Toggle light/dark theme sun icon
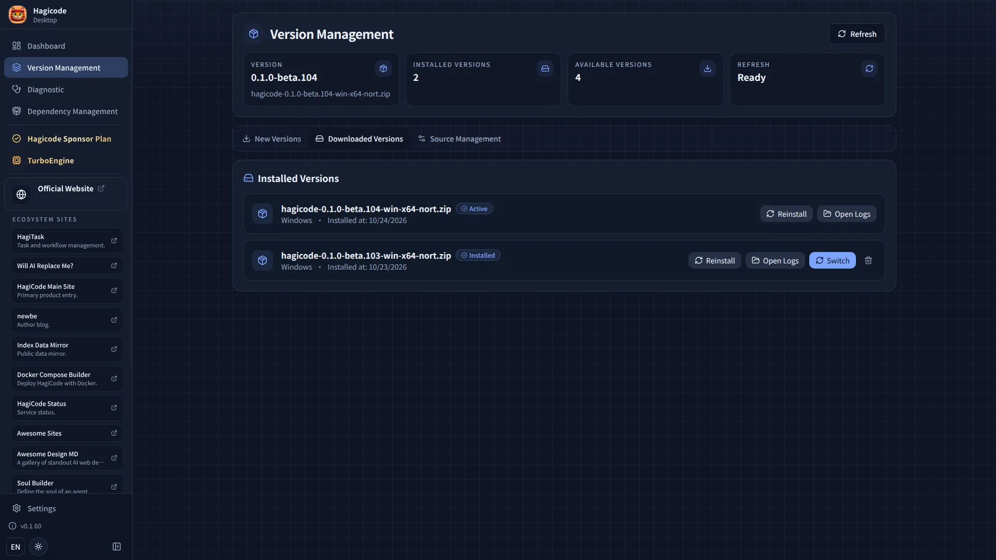 point(38,547)
